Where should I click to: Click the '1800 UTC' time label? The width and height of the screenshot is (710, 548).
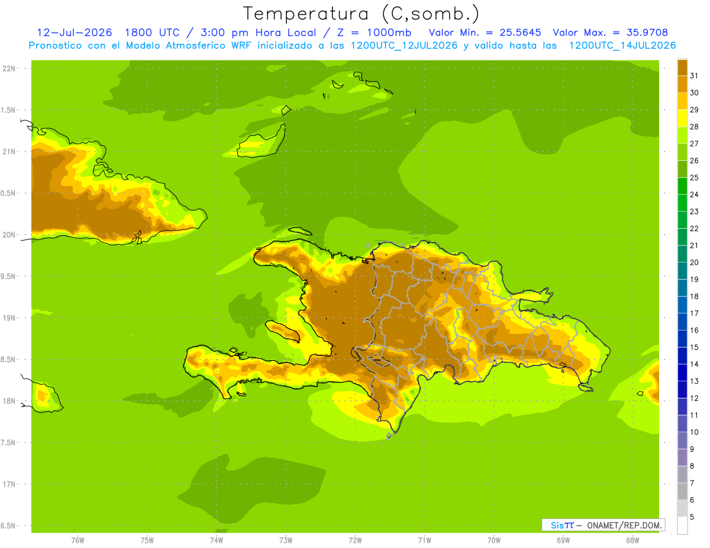pos(153,33)
